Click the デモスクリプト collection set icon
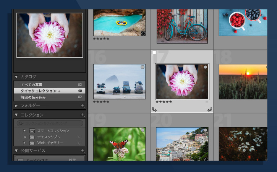This screenshot has width=277, height=172. 32,137
